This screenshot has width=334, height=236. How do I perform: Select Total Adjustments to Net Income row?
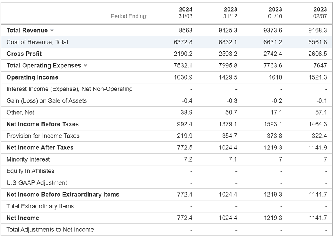[x=50, y=230]
